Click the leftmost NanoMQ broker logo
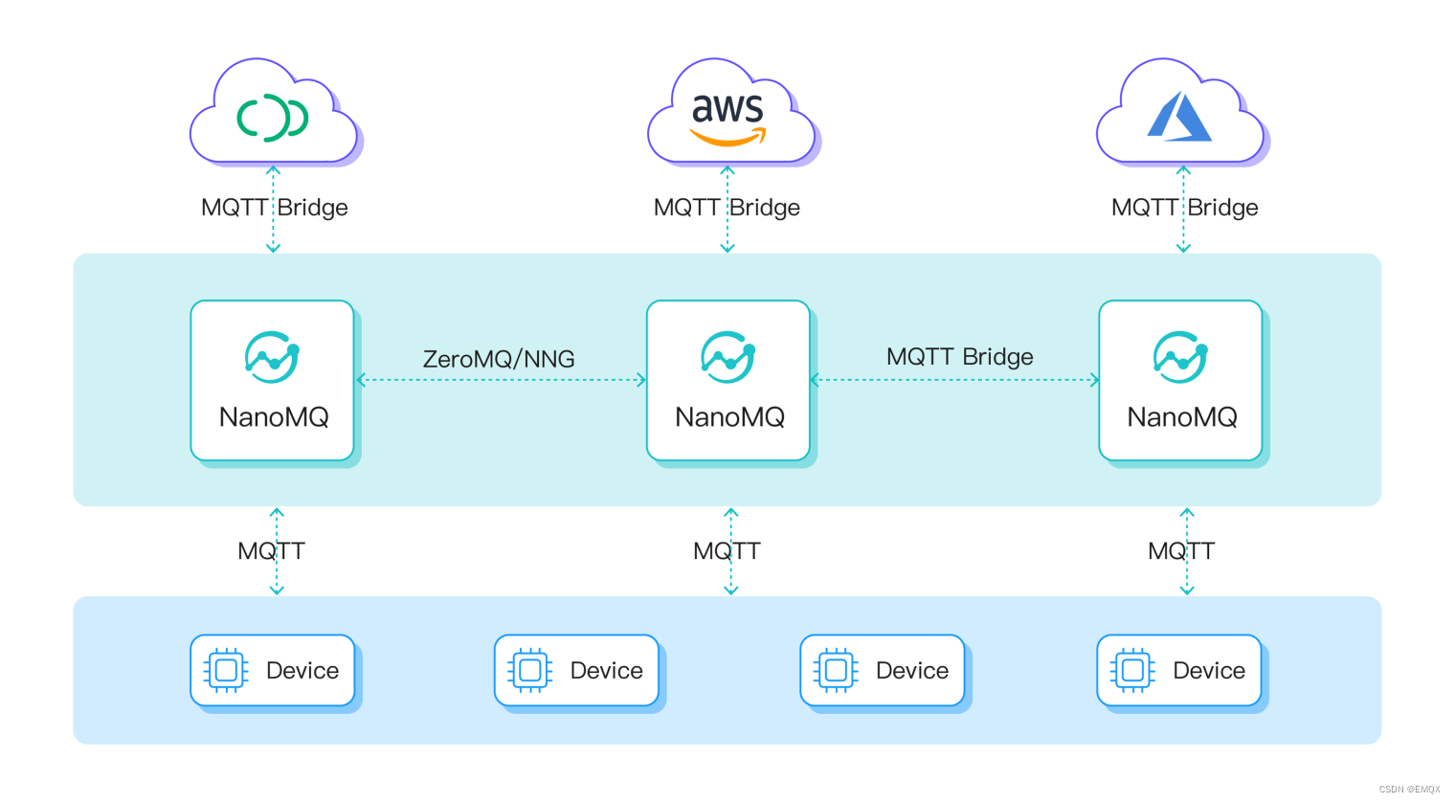This screenshot has height=803, width=1455. click(x=273, y=359)
